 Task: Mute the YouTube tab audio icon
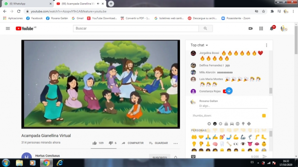tap(98, 4)
